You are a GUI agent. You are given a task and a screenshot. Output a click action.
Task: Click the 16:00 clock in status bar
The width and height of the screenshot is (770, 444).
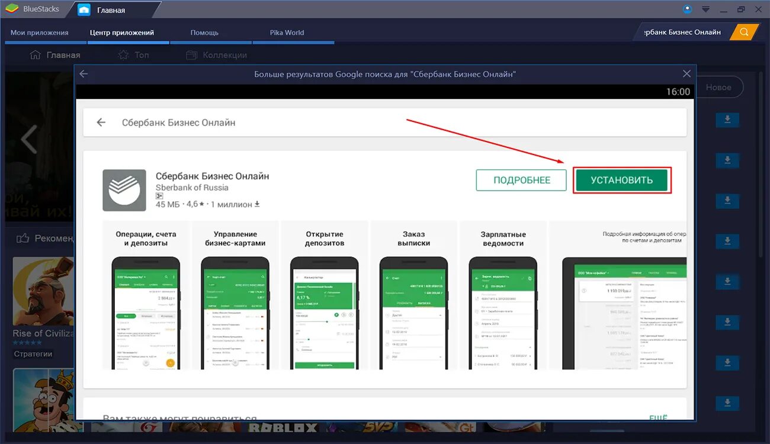coord(678,92)
